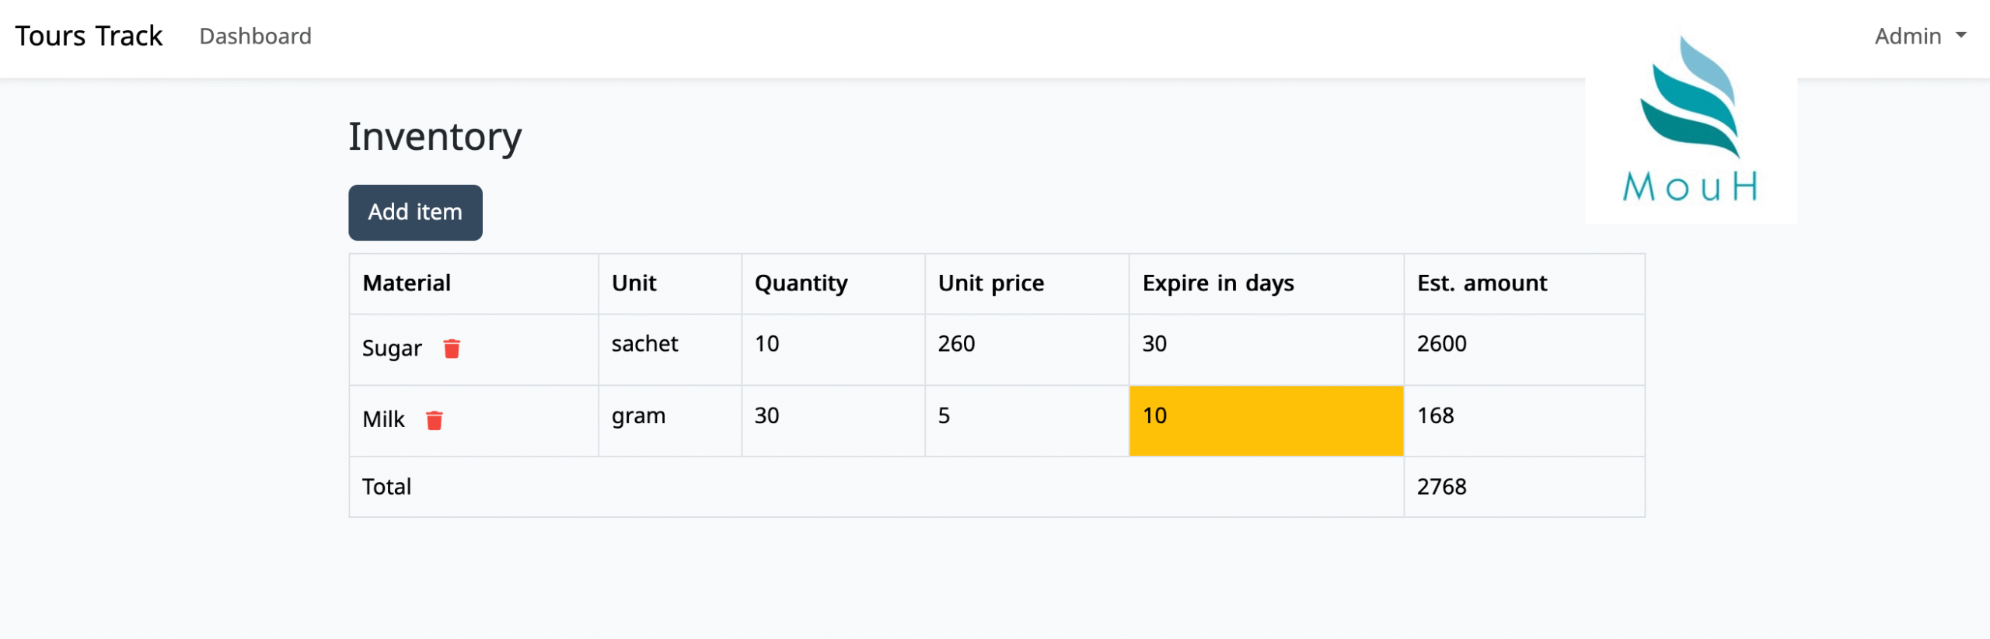Delete the Sugar inventory item

[x=452, y=349]
